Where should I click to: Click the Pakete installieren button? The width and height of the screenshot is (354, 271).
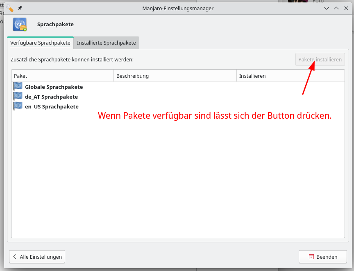click(x=320, y=60)
